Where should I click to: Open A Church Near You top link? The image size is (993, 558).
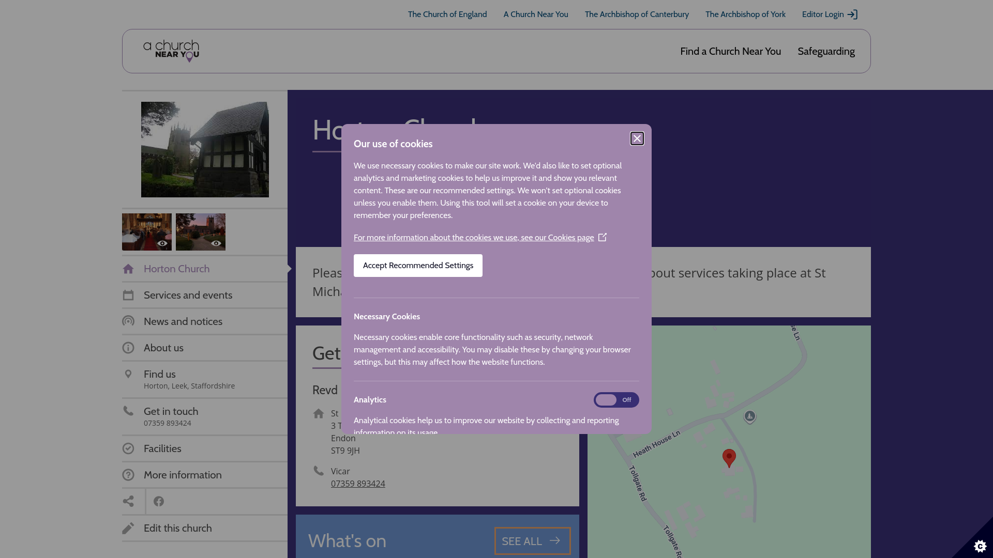tap(536, 14)
